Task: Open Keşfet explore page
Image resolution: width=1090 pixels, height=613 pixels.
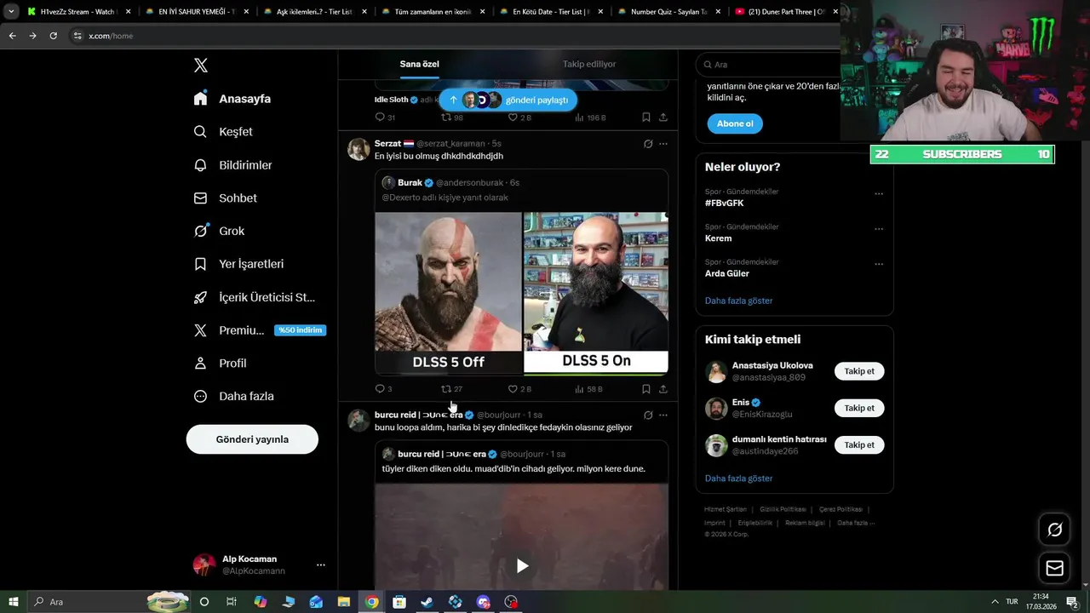Action: click(x=223, y=132)
